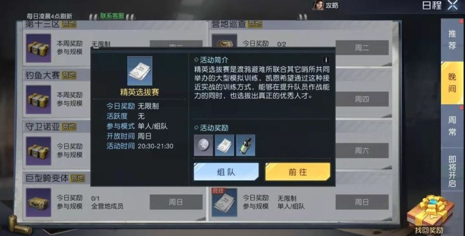Close the 日程 schedule screen
465x236 pixels.
[453, 5]
